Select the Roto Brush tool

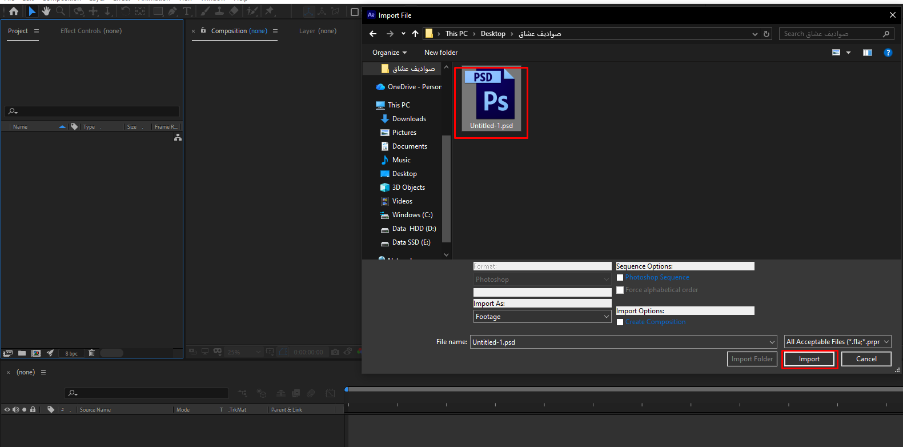[x=252, y=11]
